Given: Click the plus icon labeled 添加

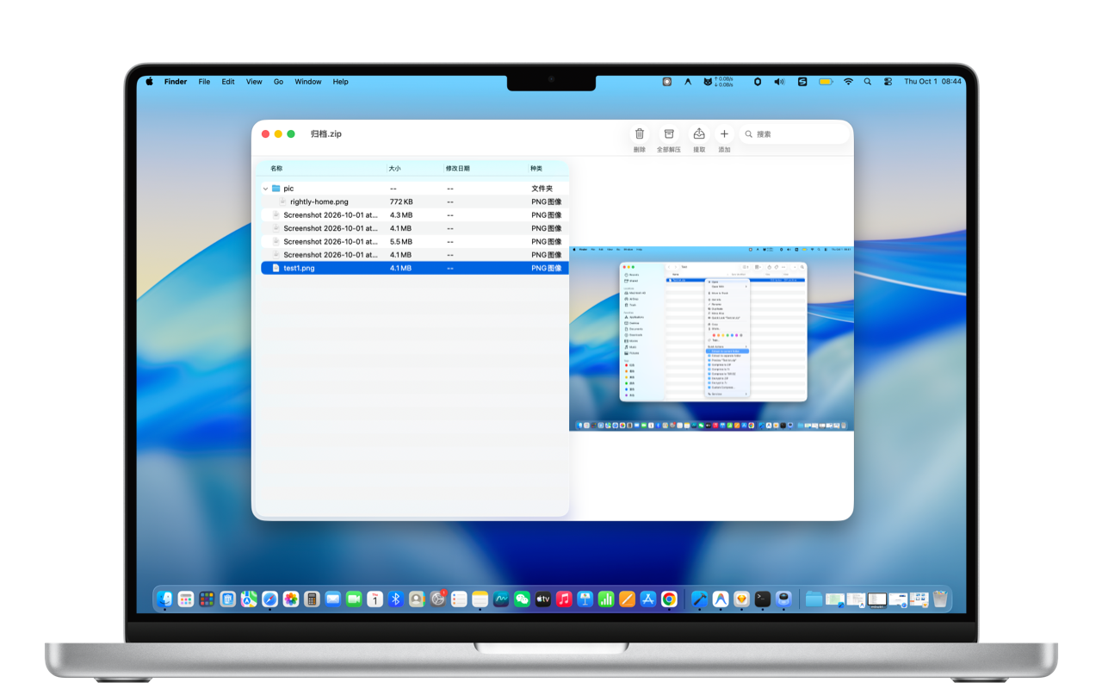Looking at the screenshot, I should click(x=724, y=134).
